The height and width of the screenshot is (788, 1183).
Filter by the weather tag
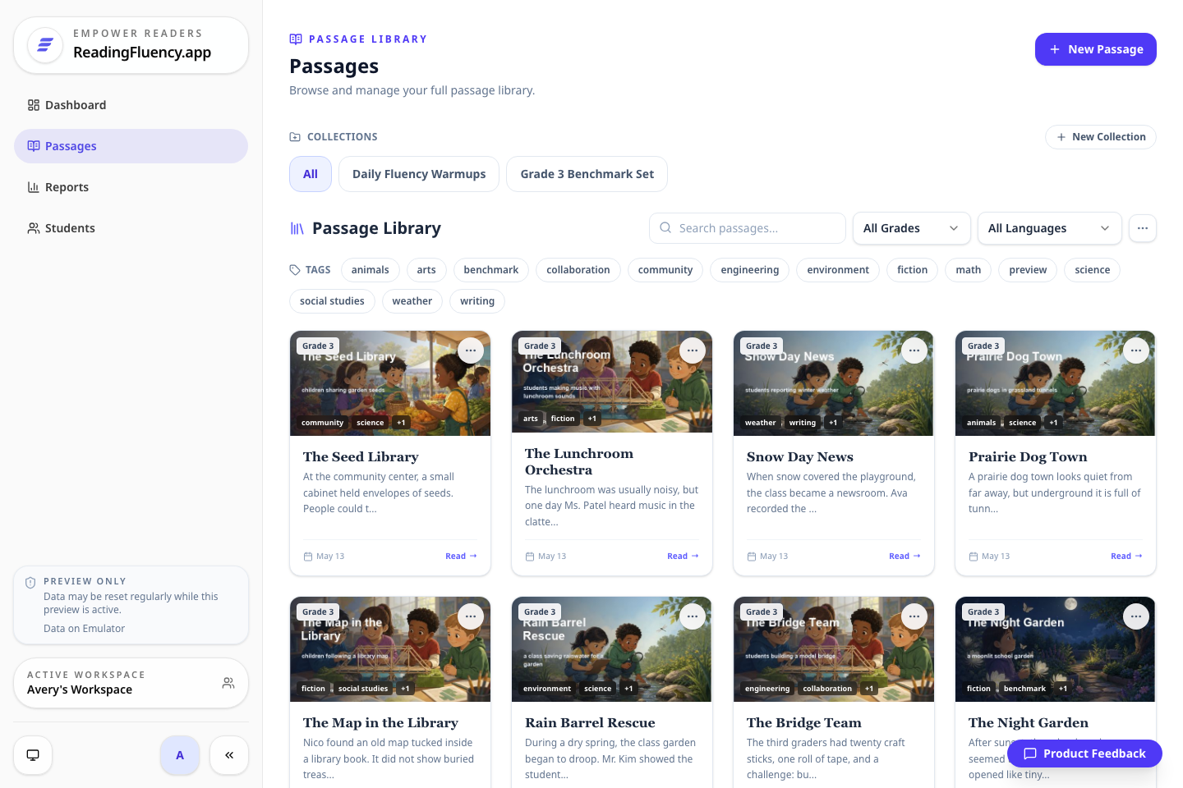point(412,301)
